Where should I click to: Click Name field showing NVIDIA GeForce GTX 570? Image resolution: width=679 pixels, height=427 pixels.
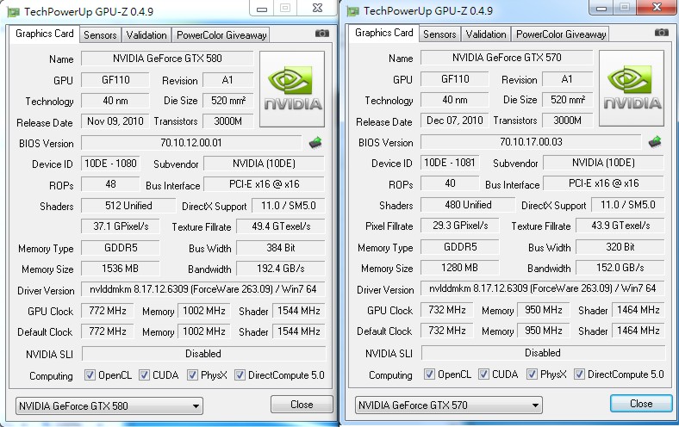pos(507,58)
